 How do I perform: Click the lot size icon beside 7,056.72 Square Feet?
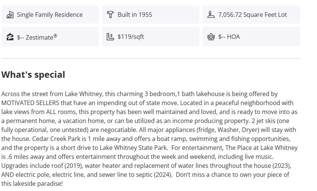pos(211,15)
